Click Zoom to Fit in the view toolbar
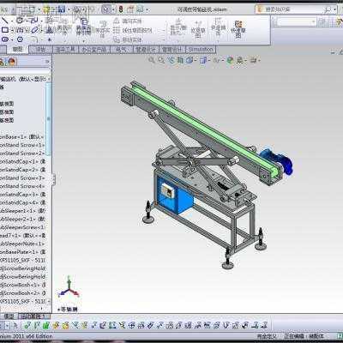The image size is (343, 343). (152, 60)
